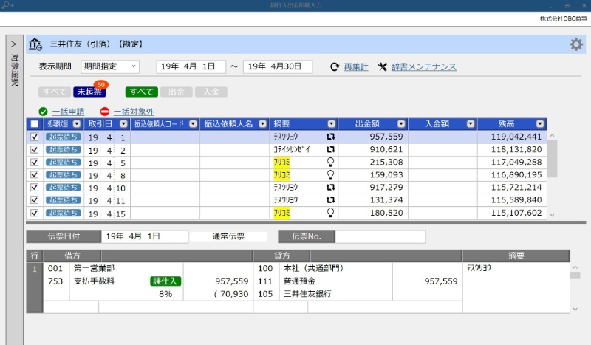This screenshot has width=591, height=345.
Task: Click the 伝票No. input field
Action: click(380, 237)
